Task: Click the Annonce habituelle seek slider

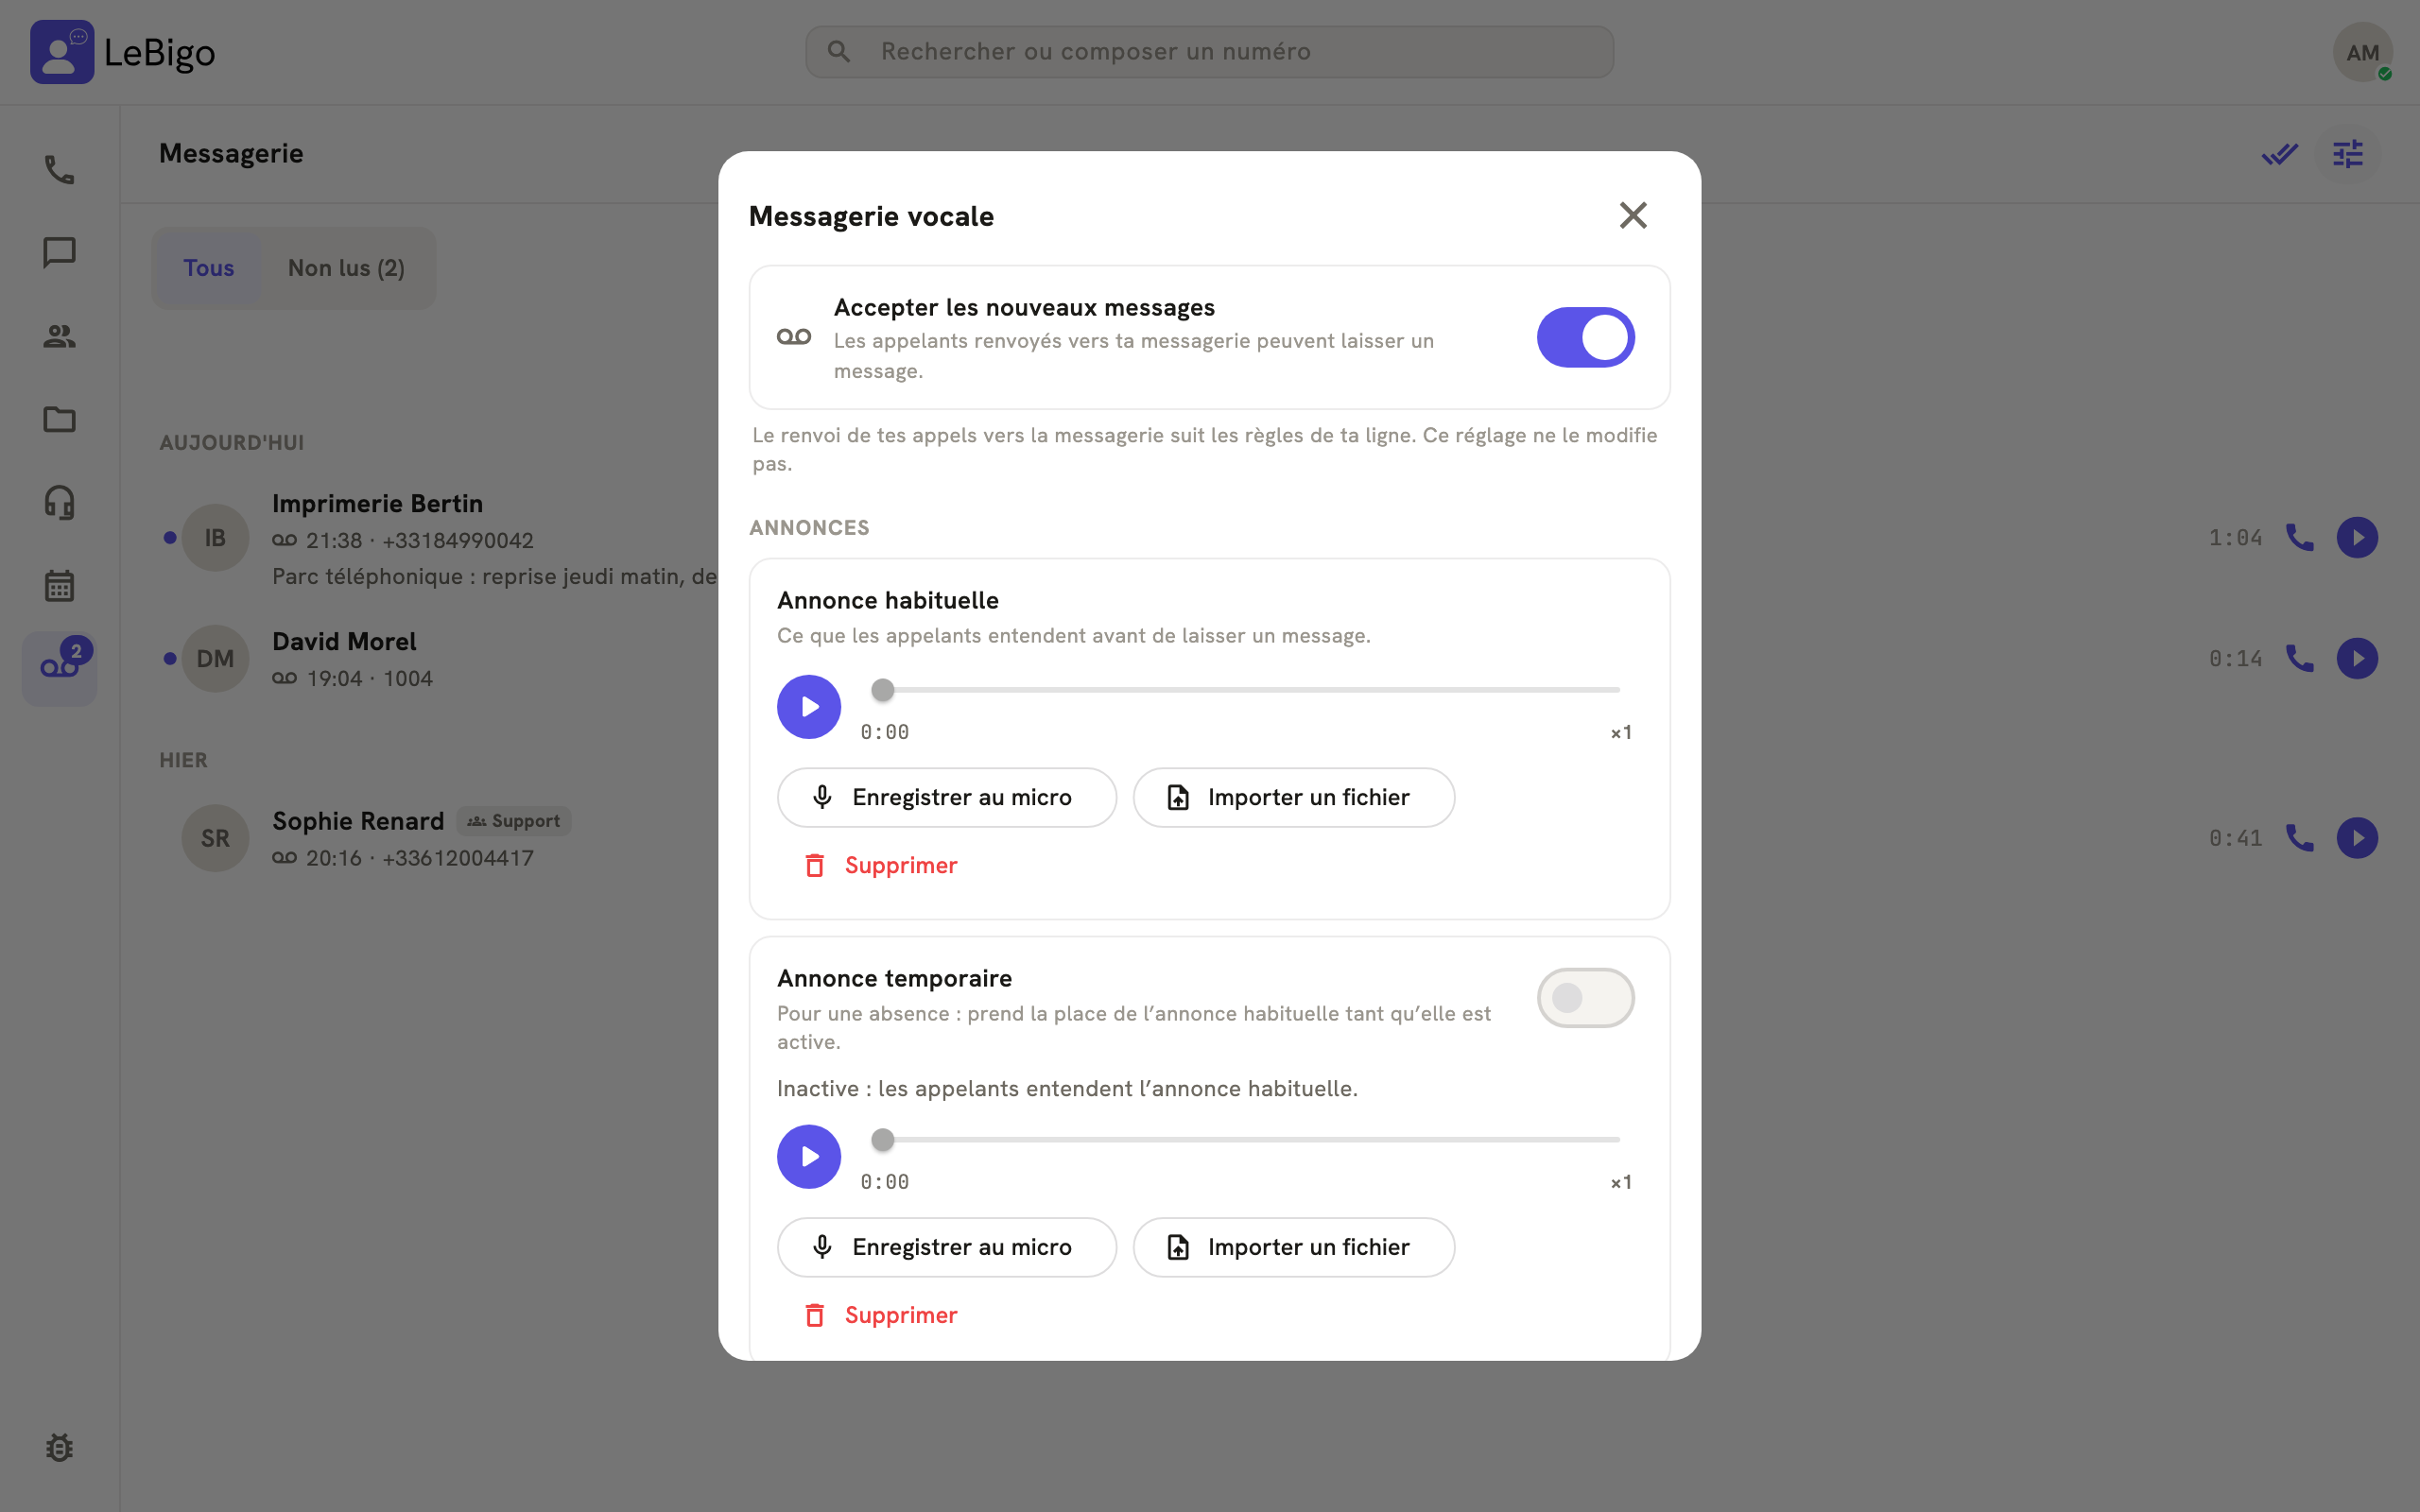Action: point(1246,690)
